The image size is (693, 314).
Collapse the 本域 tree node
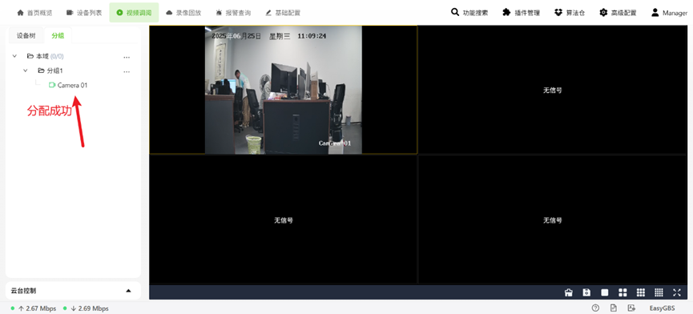pyautogui.click(x=14, y=56)
